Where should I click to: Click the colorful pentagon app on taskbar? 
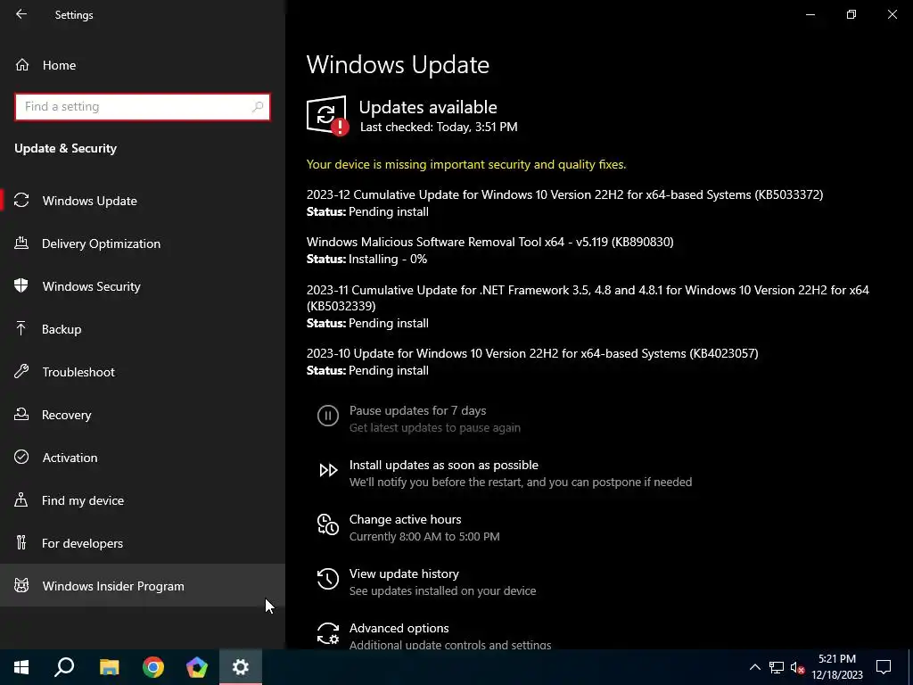[x=197, y=667]
